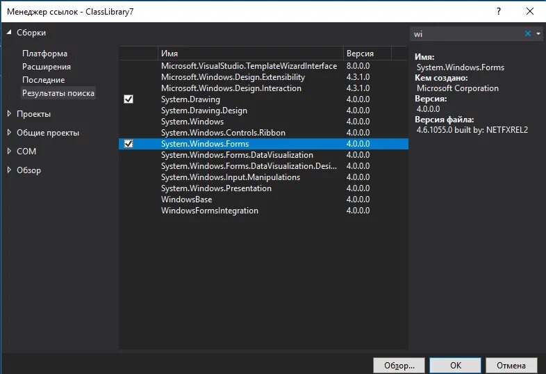Image resolution: width=546 pixels, height=374 pixels.
Task: Select System.Windows.Presentation row
Action: tap(263, 188)
